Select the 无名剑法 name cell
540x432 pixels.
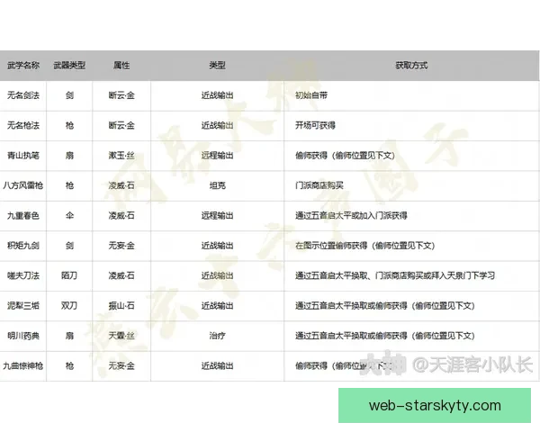click(23, 95)
